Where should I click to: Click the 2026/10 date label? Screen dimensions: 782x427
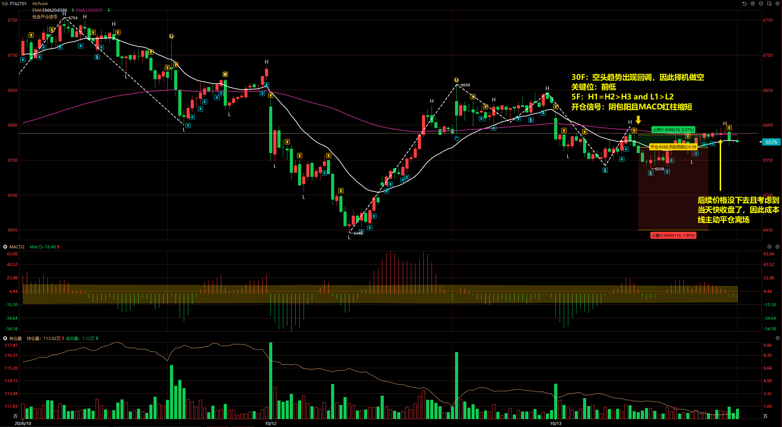point(23,423)
